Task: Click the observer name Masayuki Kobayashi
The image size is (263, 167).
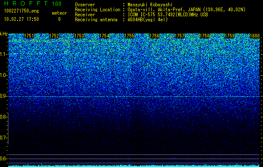Action: [x=150, y=5]
